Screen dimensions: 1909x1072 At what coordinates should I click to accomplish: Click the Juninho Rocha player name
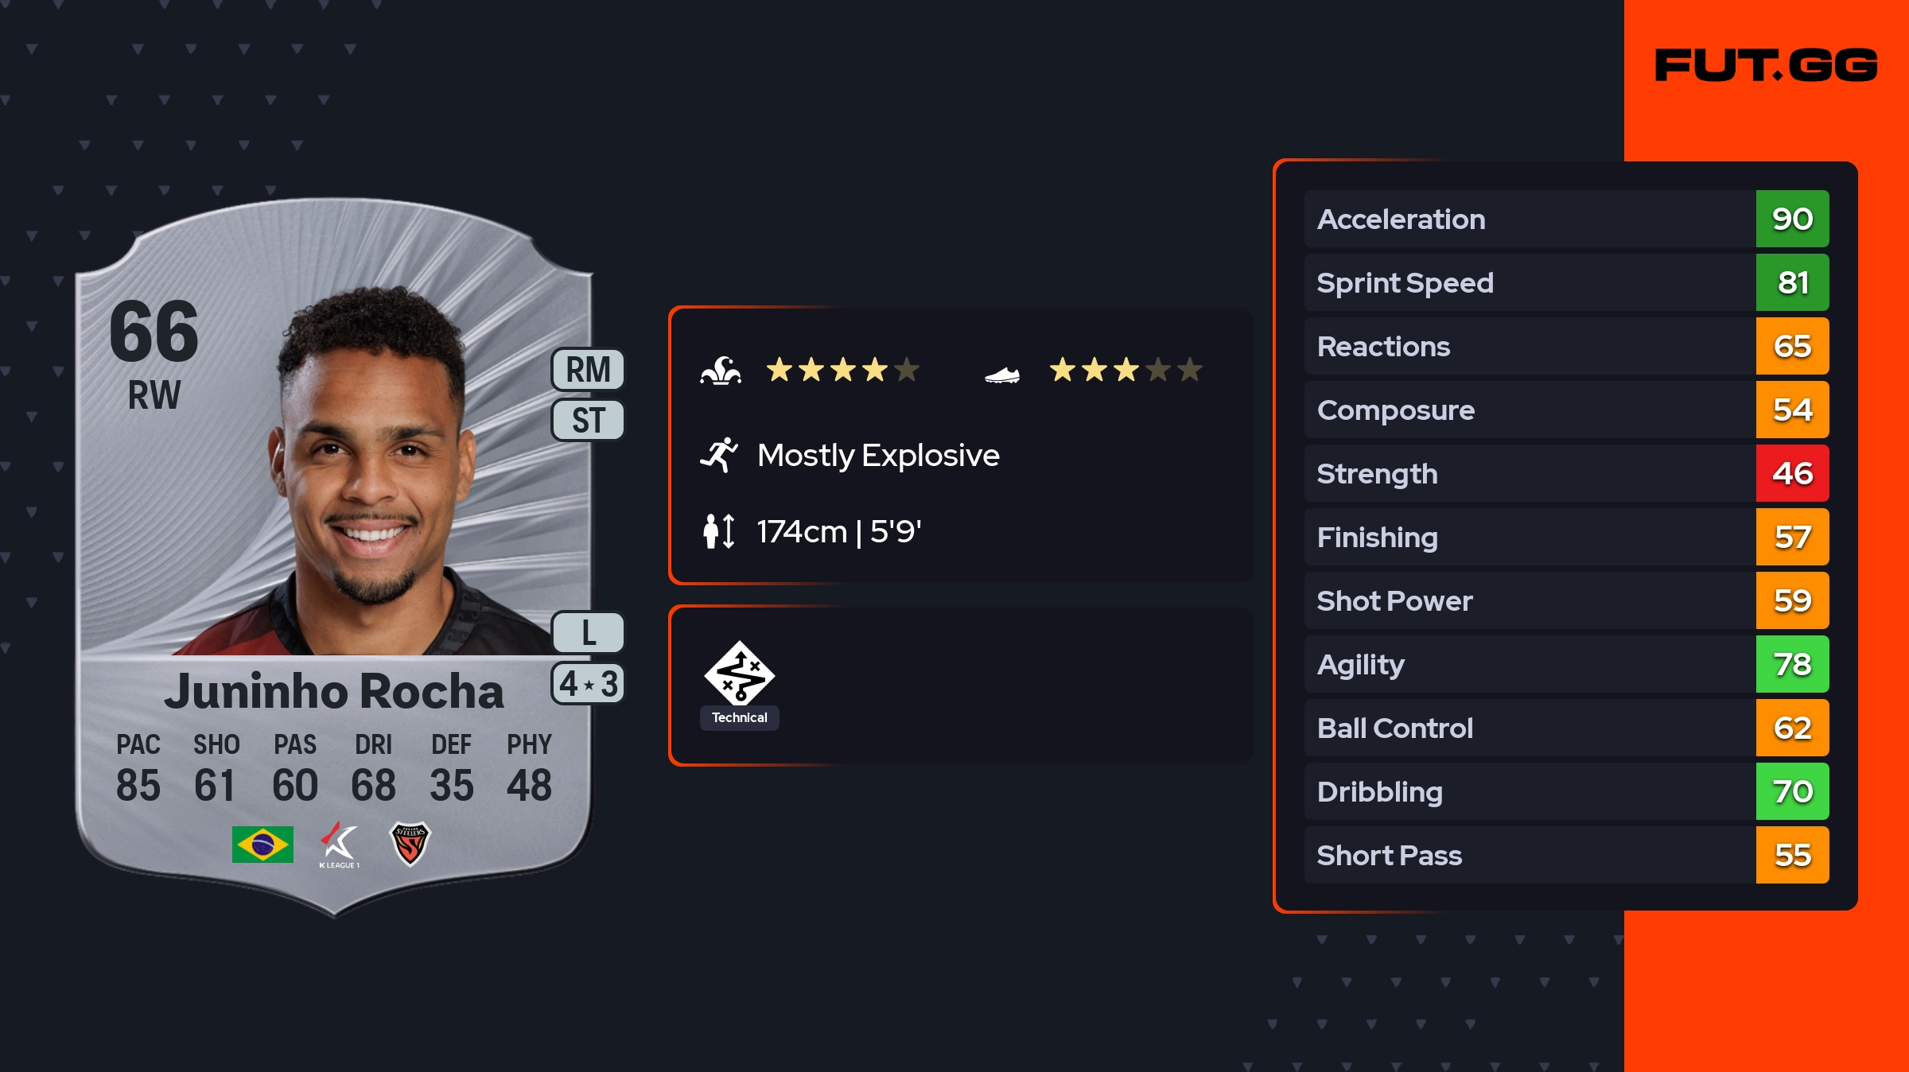[x=334, y=691]
